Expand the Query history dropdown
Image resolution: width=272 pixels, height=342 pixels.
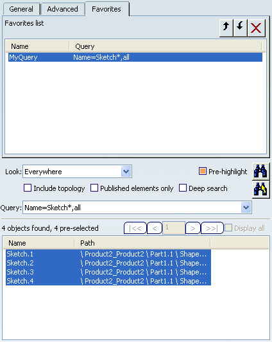(x=246, y=208)
